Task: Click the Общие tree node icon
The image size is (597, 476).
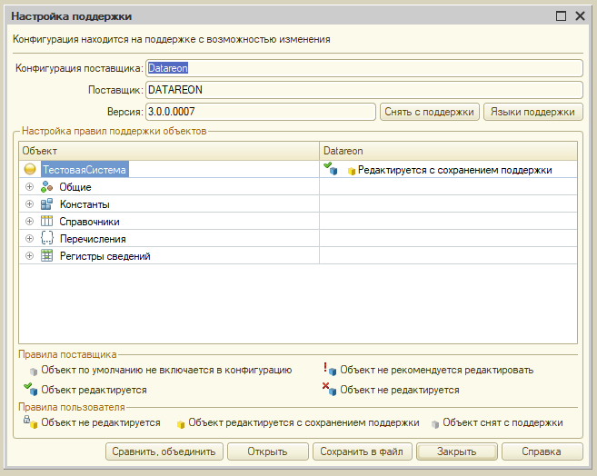Action: tap(47, 186)
